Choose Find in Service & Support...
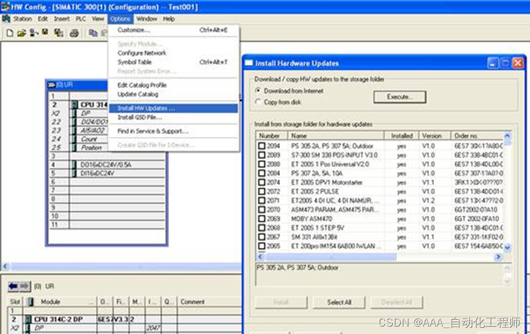530x334 pixels. [173, 131]
